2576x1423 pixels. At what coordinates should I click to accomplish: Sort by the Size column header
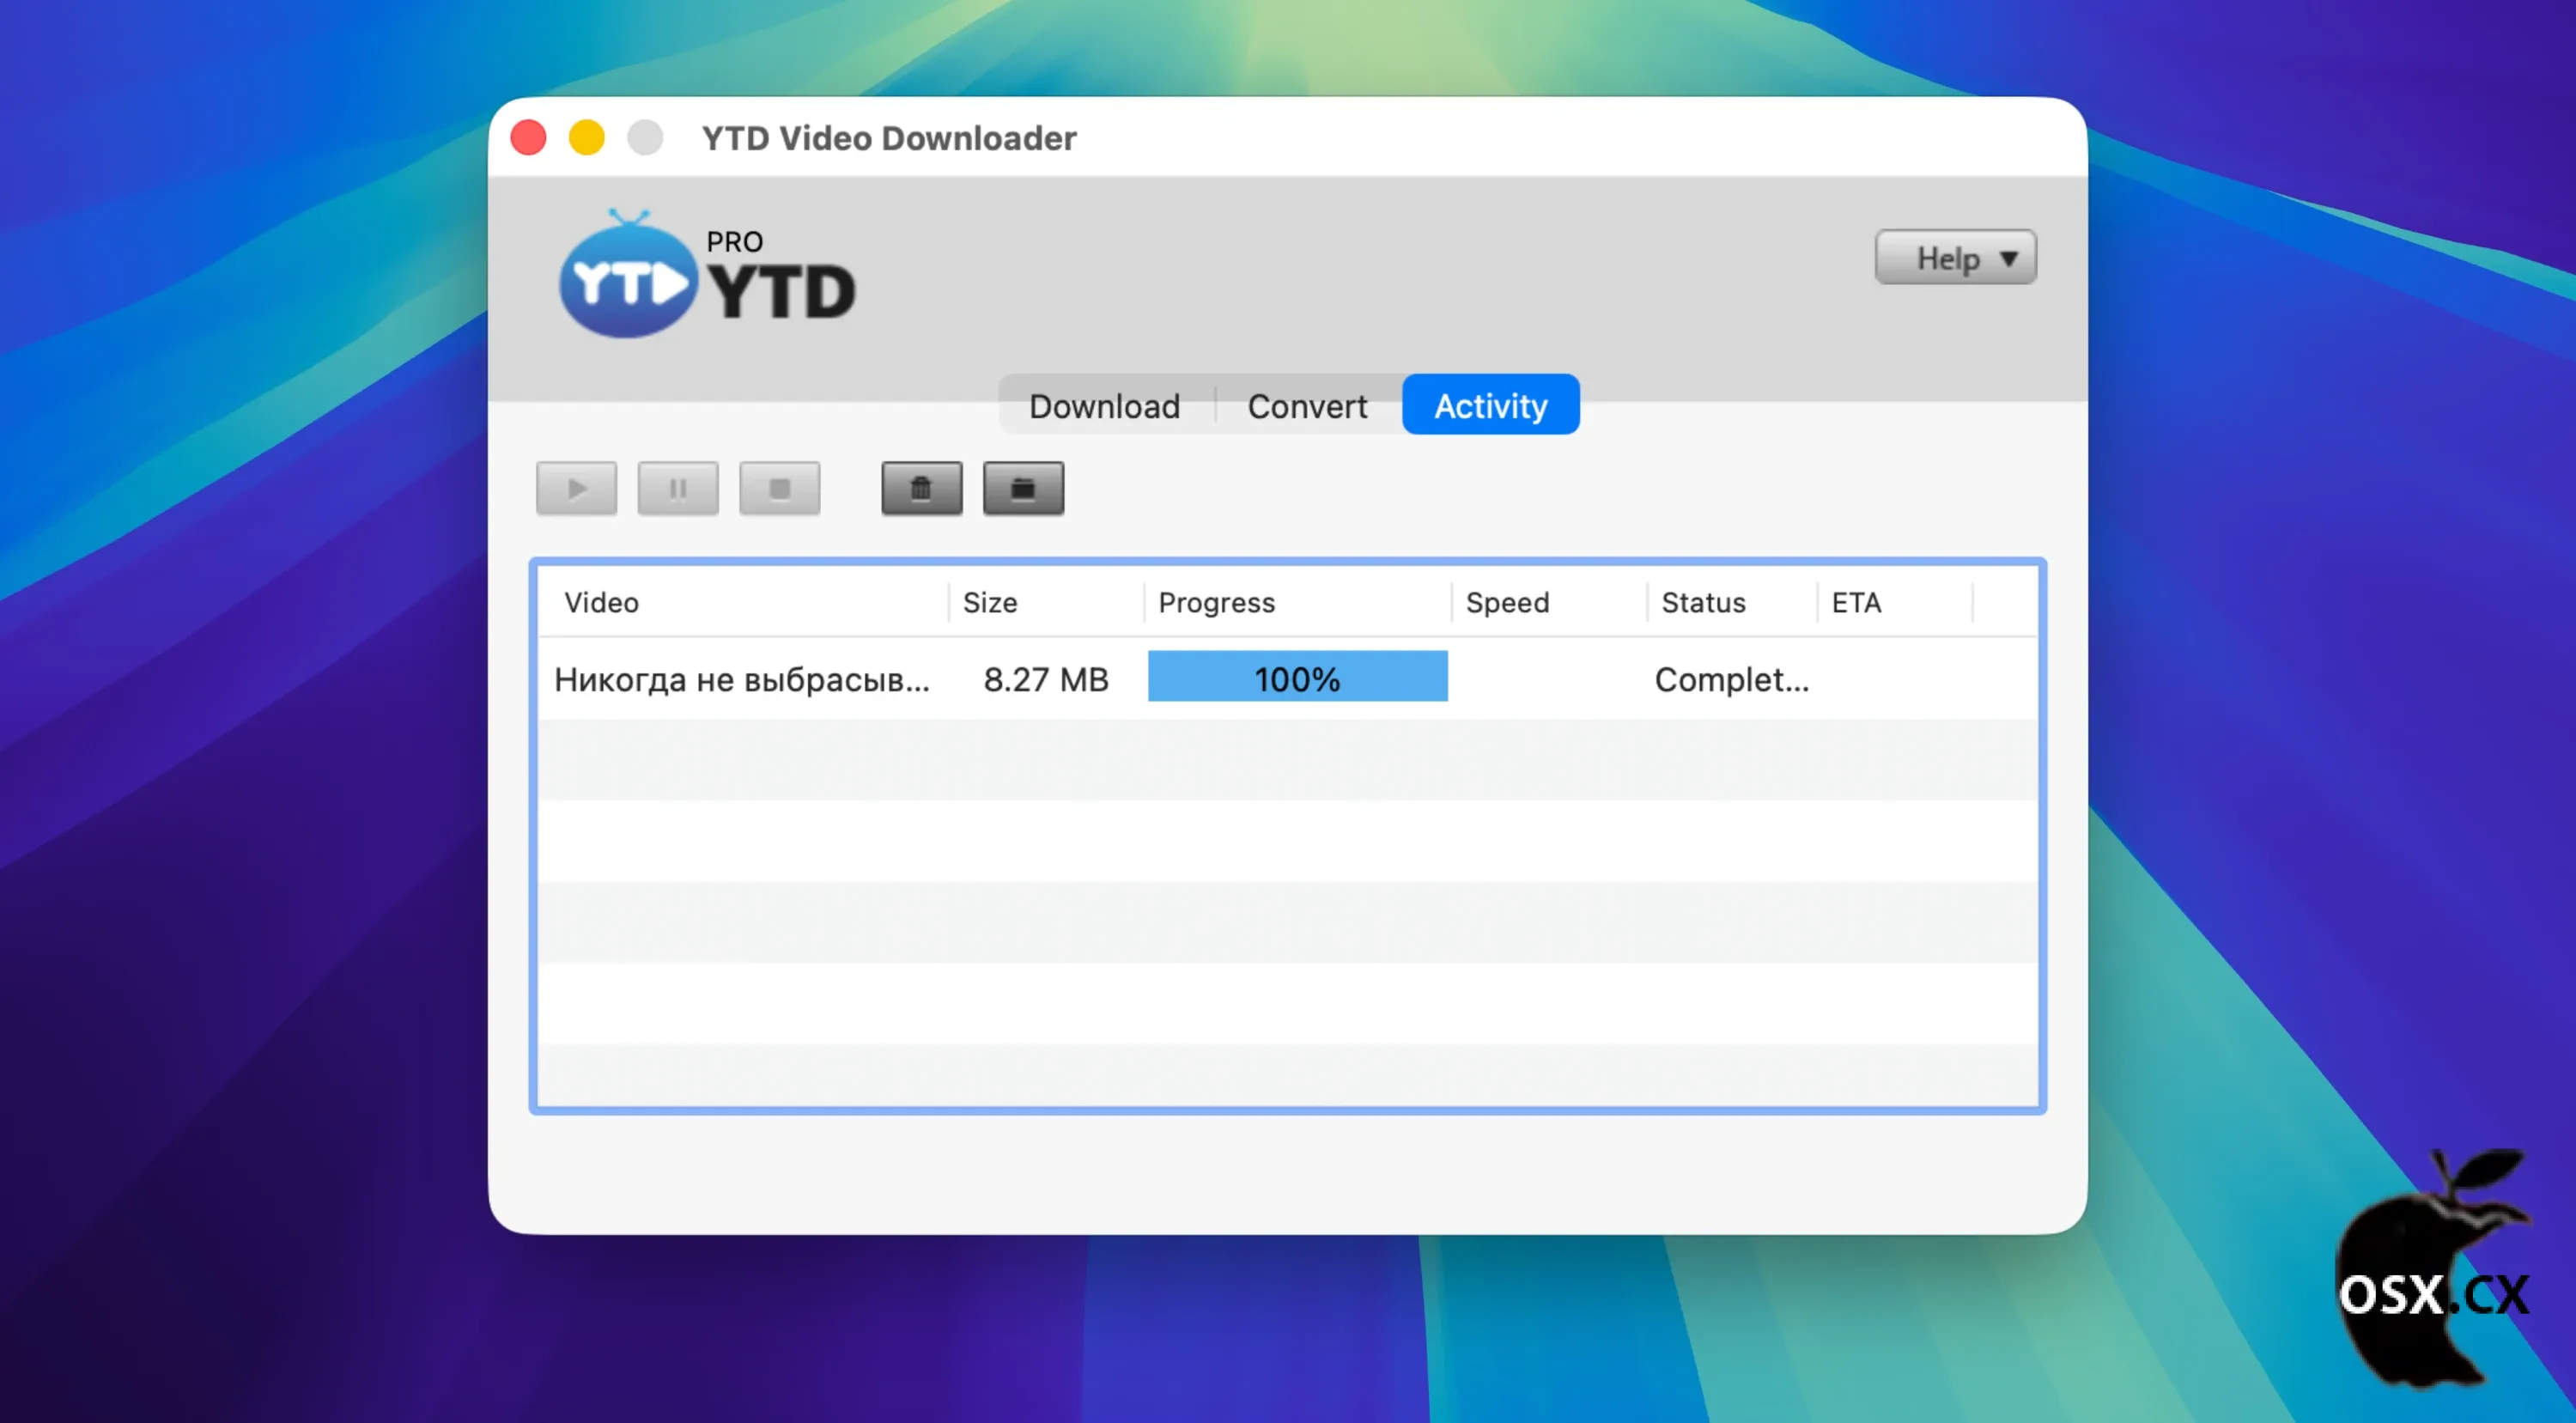pos(989,602)
